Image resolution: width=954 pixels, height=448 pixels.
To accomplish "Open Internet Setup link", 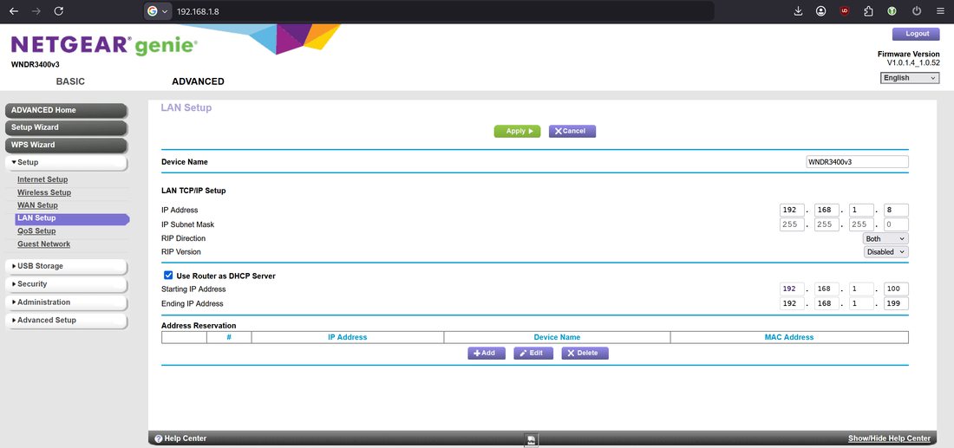I will click(42, 180).
